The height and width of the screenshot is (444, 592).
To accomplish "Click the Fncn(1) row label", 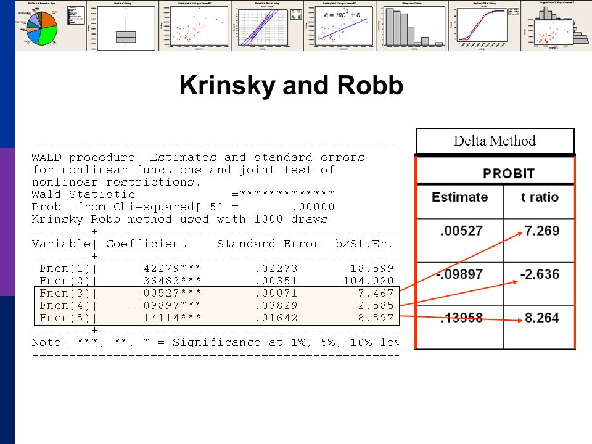I will coord(65,268).
